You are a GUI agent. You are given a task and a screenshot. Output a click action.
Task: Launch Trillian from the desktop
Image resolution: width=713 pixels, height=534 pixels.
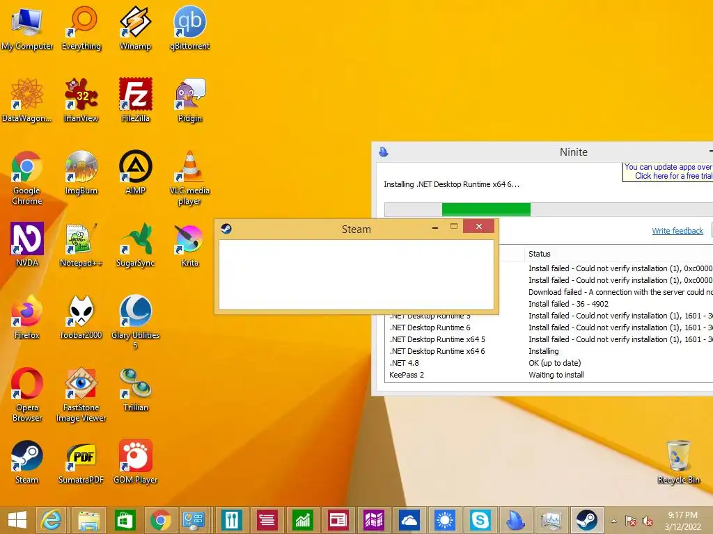(135, 389)
